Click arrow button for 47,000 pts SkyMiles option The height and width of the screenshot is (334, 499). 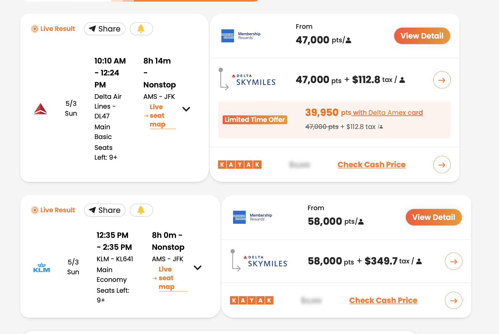(442, 80)
